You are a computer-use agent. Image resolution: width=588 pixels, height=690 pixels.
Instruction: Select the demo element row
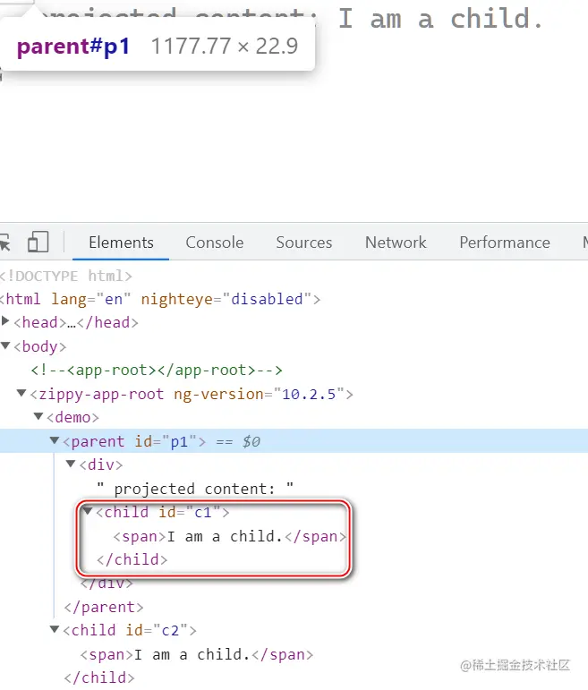coord(72,417)
